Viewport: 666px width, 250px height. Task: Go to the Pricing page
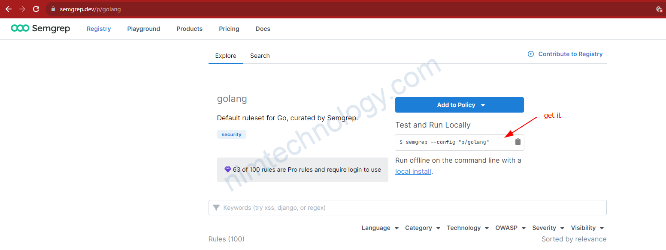pos(229,29)
